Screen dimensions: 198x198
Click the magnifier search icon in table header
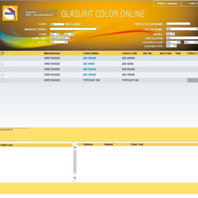[x=2, y=53]
